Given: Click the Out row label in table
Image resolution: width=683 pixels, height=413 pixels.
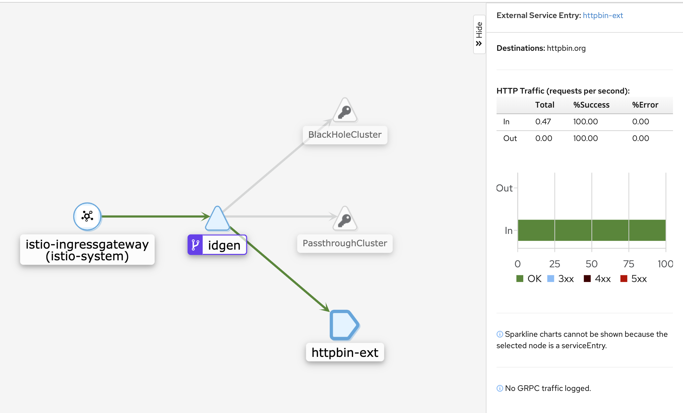Looking at the screenshot, I should (x=510, y=138).
